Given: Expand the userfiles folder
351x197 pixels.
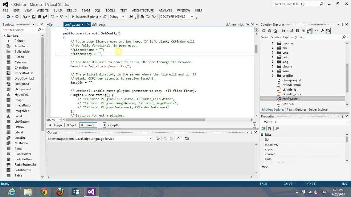Looking at the screenshot, I should coord(272,76).
